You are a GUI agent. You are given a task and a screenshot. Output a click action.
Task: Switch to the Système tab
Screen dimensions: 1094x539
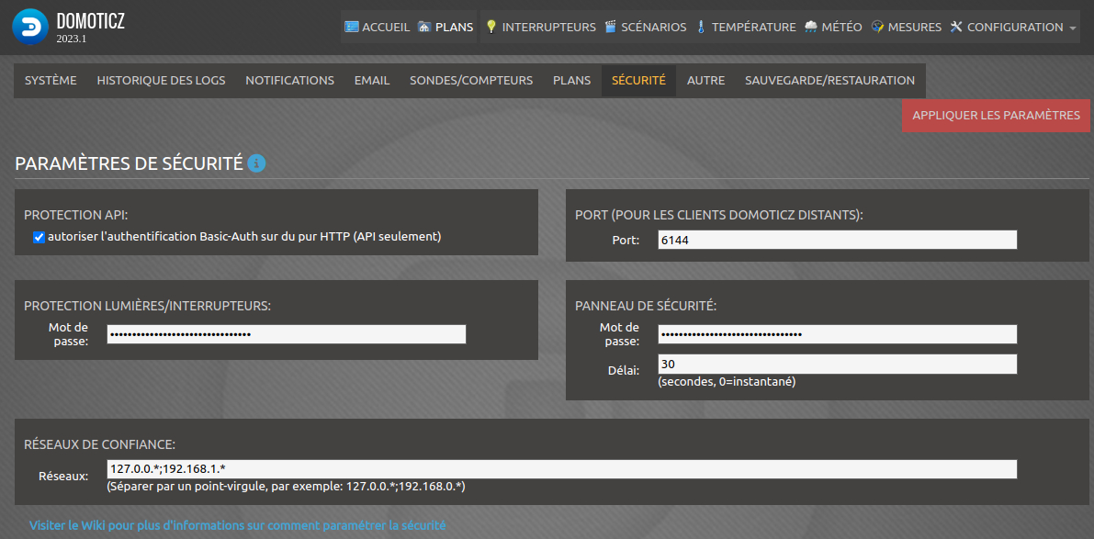pos(51,80)
